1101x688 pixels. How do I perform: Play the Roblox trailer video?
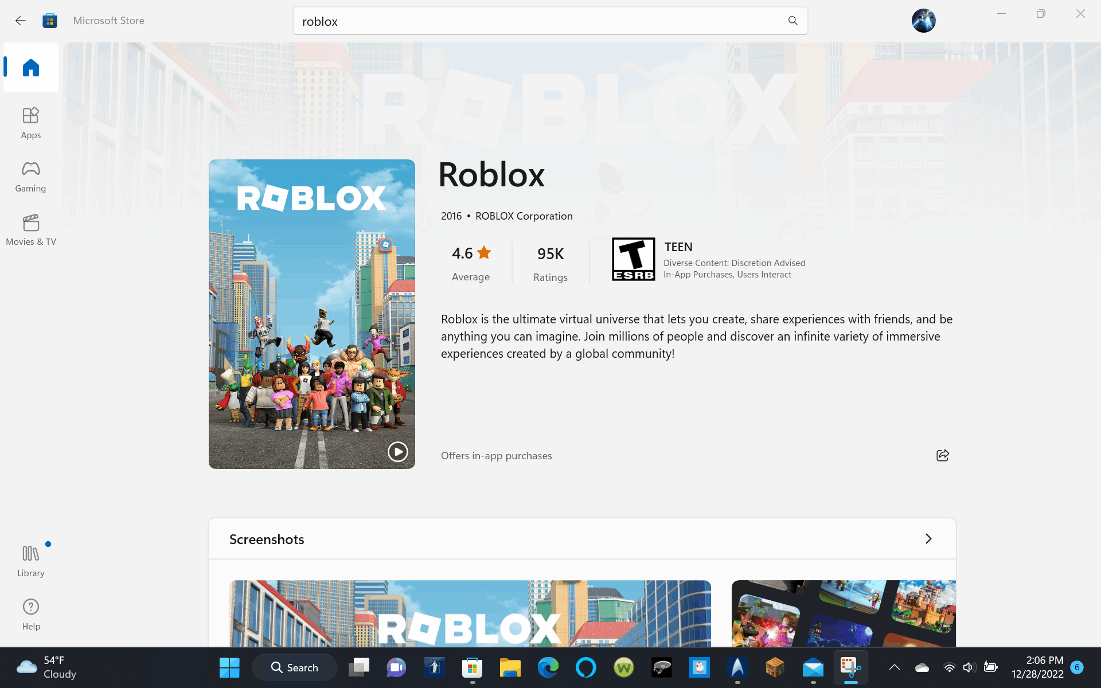tap(397, 451)
